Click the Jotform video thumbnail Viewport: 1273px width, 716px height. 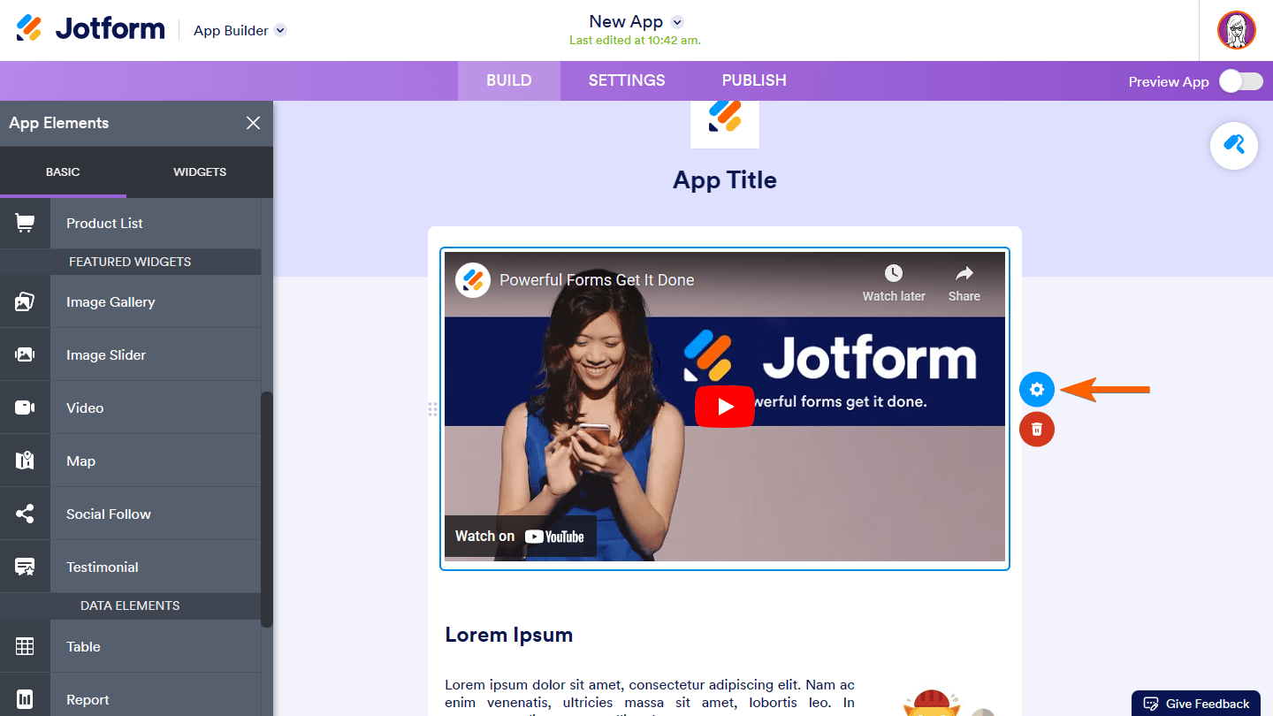(725, 407)
